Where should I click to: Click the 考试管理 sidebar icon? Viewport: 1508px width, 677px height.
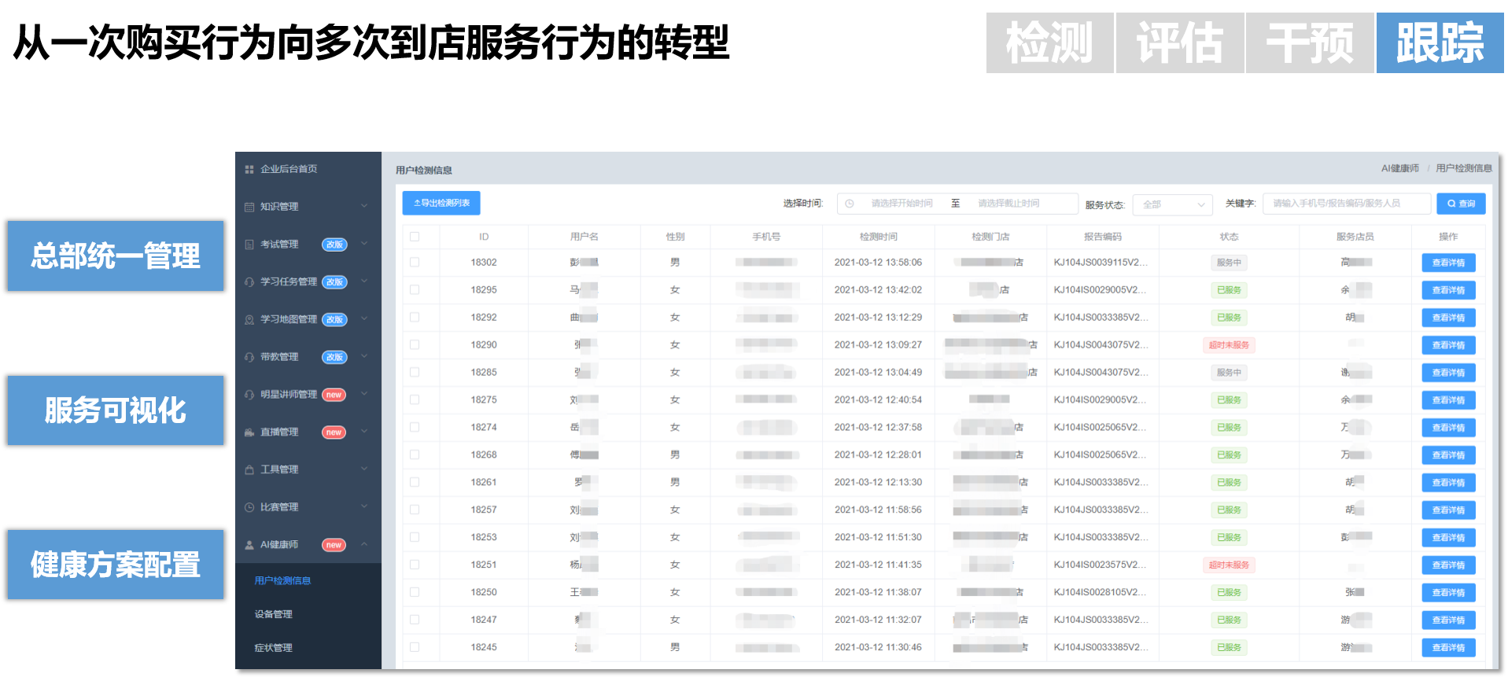coord(249,245)
